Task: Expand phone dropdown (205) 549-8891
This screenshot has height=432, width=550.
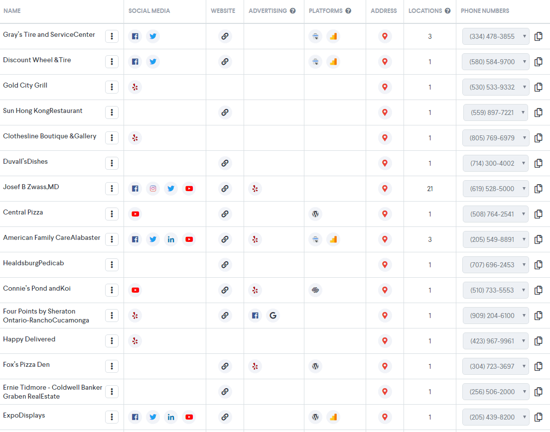Action: (x=495, y=240)
